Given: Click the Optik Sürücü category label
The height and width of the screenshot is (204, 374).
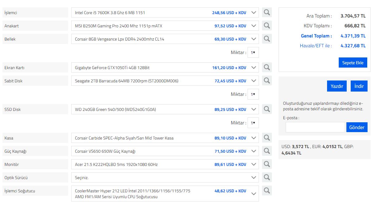Looking at the screenshot, I should pos(35,178).
